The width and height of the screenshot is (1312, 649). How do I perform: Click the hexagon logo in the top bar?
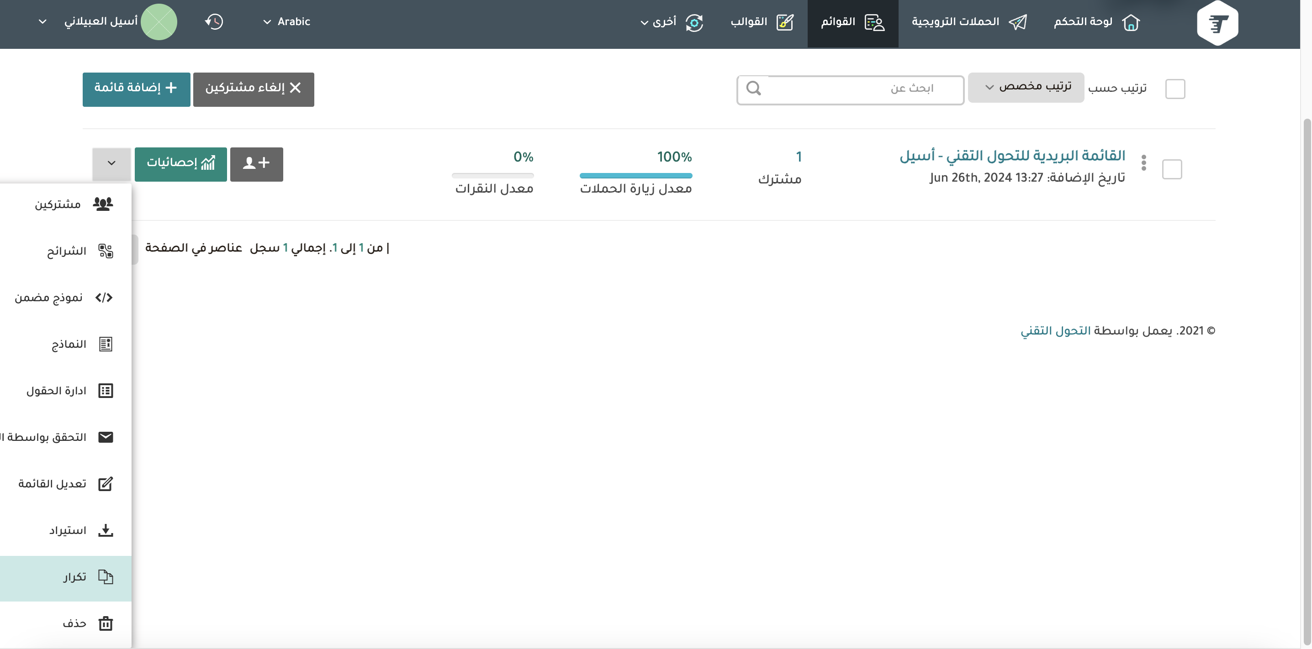[x=1217, y=23]
